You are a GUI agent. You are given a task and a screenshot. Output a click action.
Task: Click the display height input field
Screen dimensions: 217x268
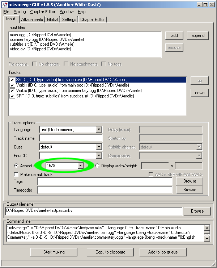pos(189,166)
